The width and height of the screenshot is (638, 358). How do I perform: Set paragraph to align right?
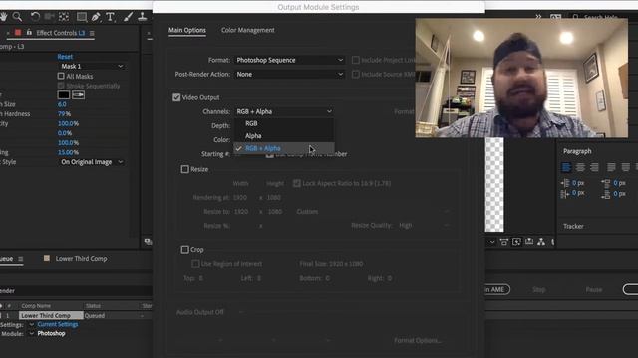click(594, 167)
